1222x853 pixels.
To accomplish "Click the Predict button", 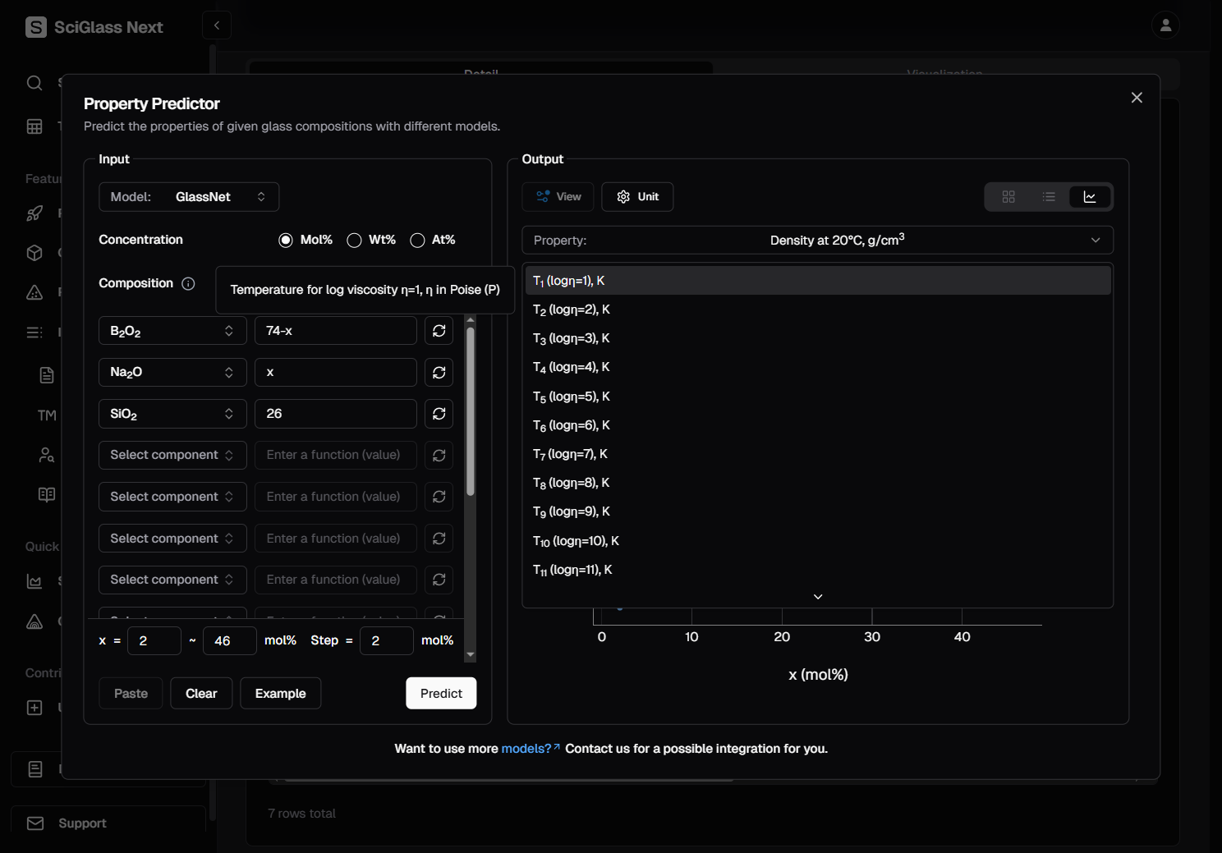I will (441, 694).
